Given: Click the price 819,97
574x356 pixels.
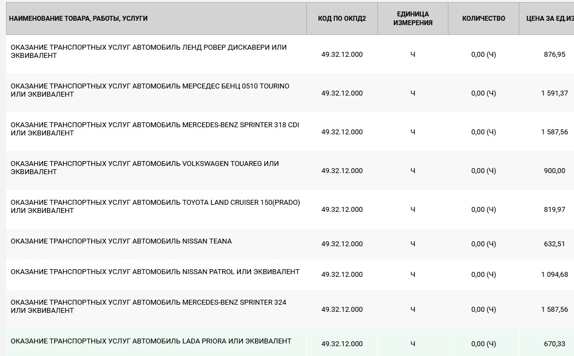Looking at the screenshot, I should click(x=554, y=210).
